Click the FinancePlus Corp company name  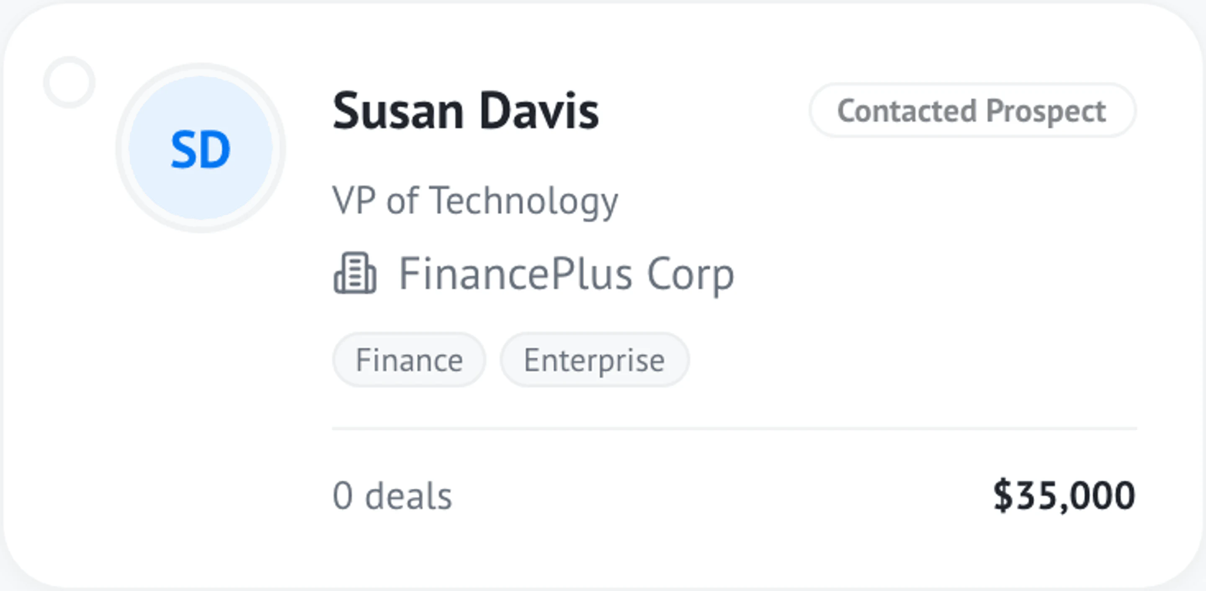click(x=566, y=275)
